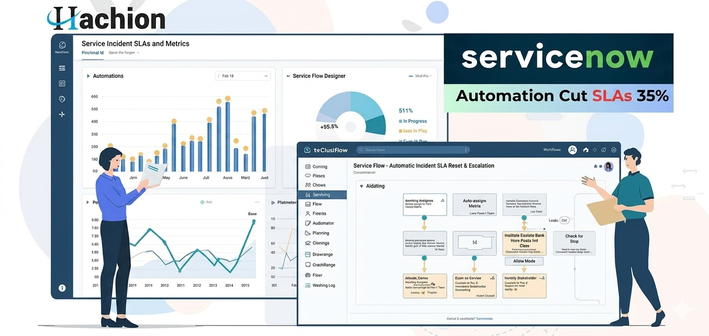Screen dimensions: 709x336
Task: Select the Check for Stop node
Action: pyautogui.click(x=574, y=242)
